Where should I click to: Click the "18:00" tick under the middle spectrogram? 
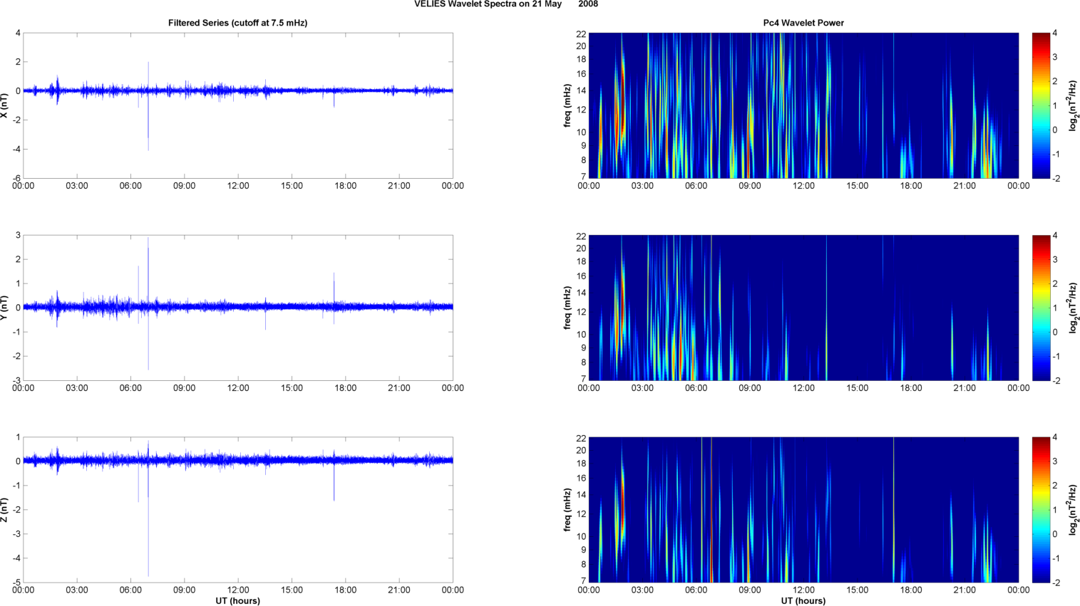click(x=911, y=388)
